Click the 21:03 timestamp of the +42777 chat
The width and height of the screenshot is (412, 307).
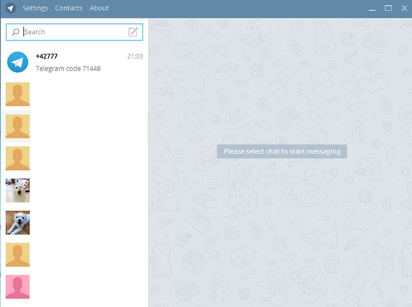[135, 56]
